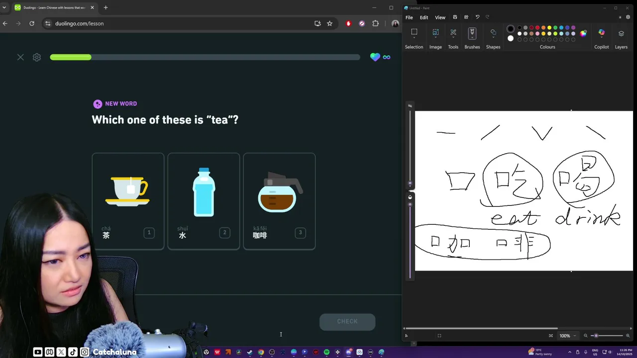Viewport: 637px width, 358px height.
Task: Click the Paint horizontal scrollbar
Action: 481,328
